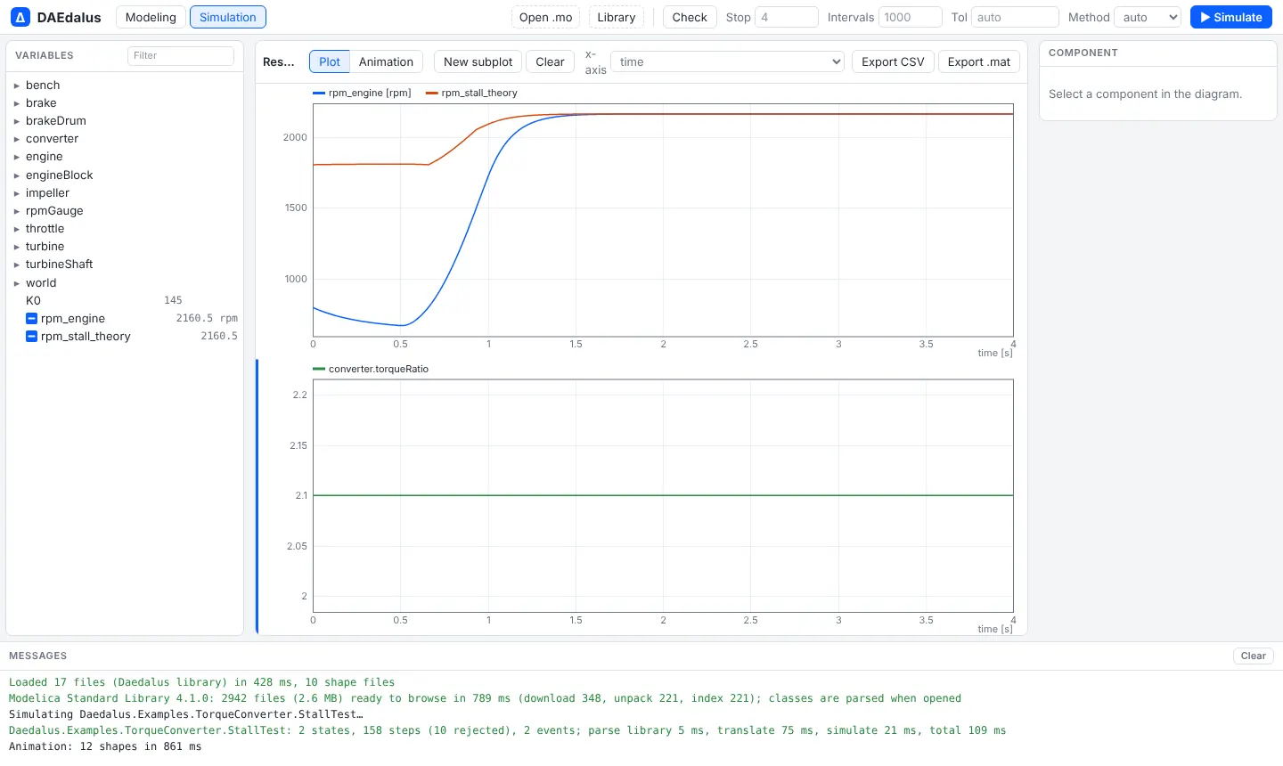Click the 'Animation: 12 shapes in 861 ms' message
Image resolution: width=1283 pixels, height=766 pixels.
click(x=105, y=746)
